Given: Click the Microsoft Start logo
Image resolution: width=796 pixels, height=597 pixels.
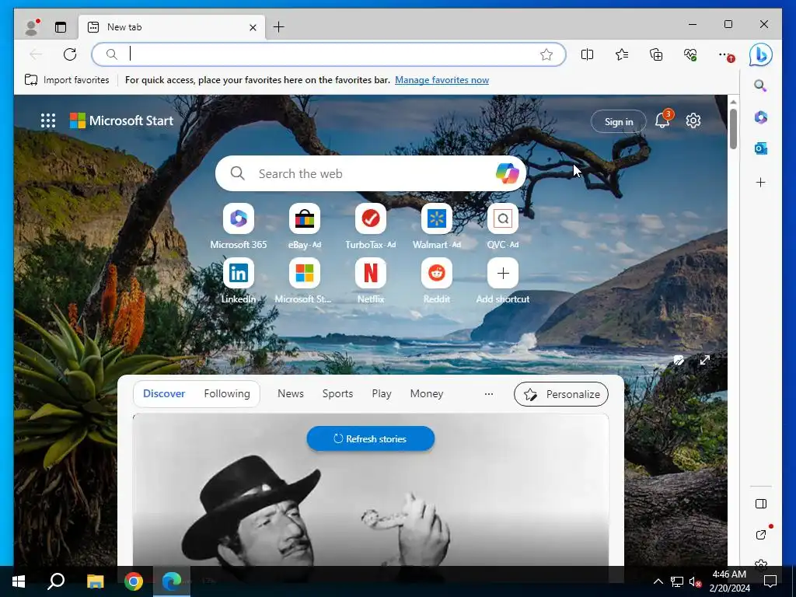Looking at the screenshot, I should click(121, 120).
